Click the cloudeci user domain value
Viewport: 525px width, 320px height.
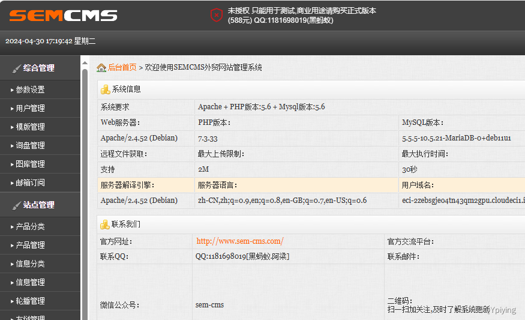pos(463,201)
